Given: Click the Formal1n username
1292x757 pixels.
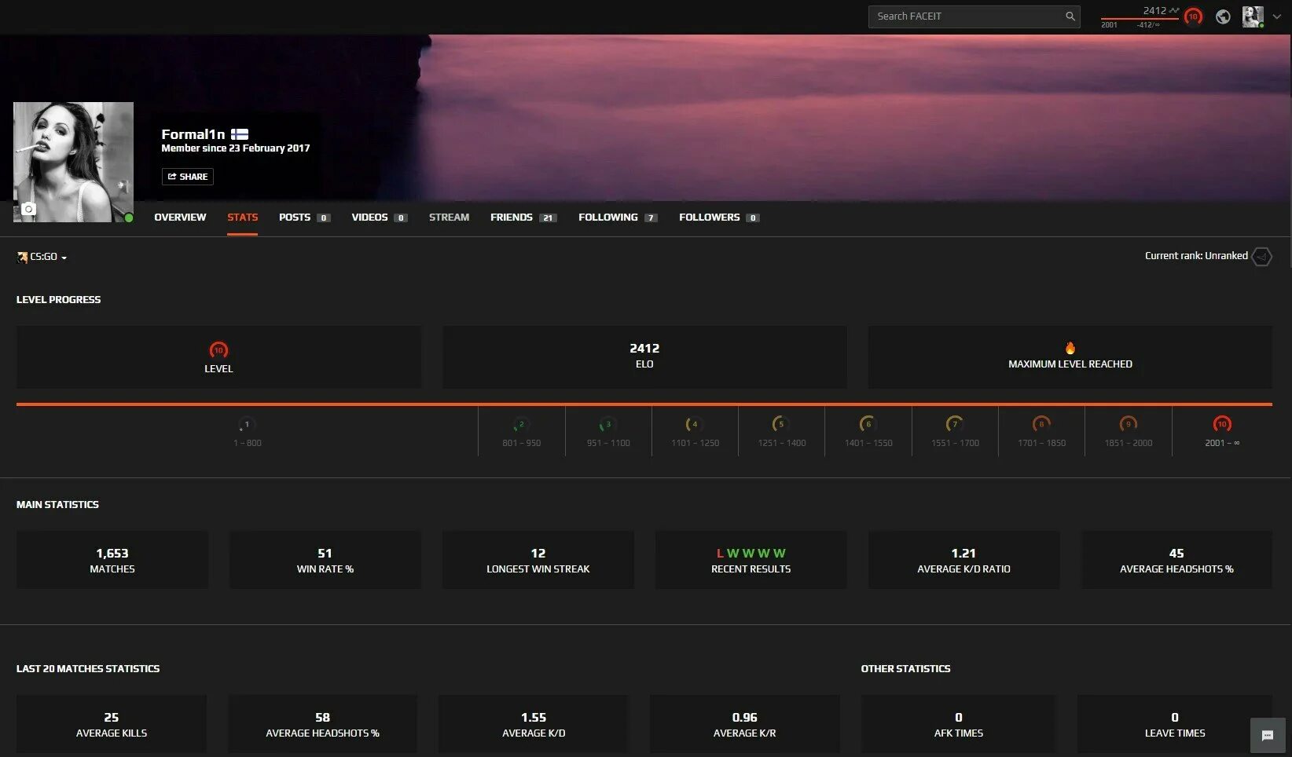Looking at the screenshot, I should [x=193, y=134].
